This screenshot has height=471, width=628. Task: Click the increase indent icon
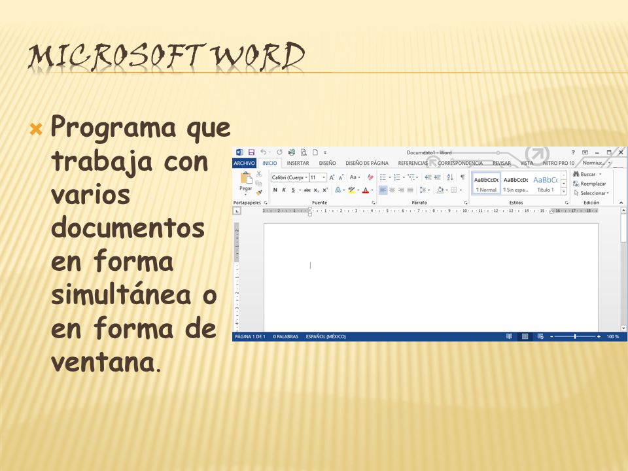pyautogui.click(x=438, y=177)
